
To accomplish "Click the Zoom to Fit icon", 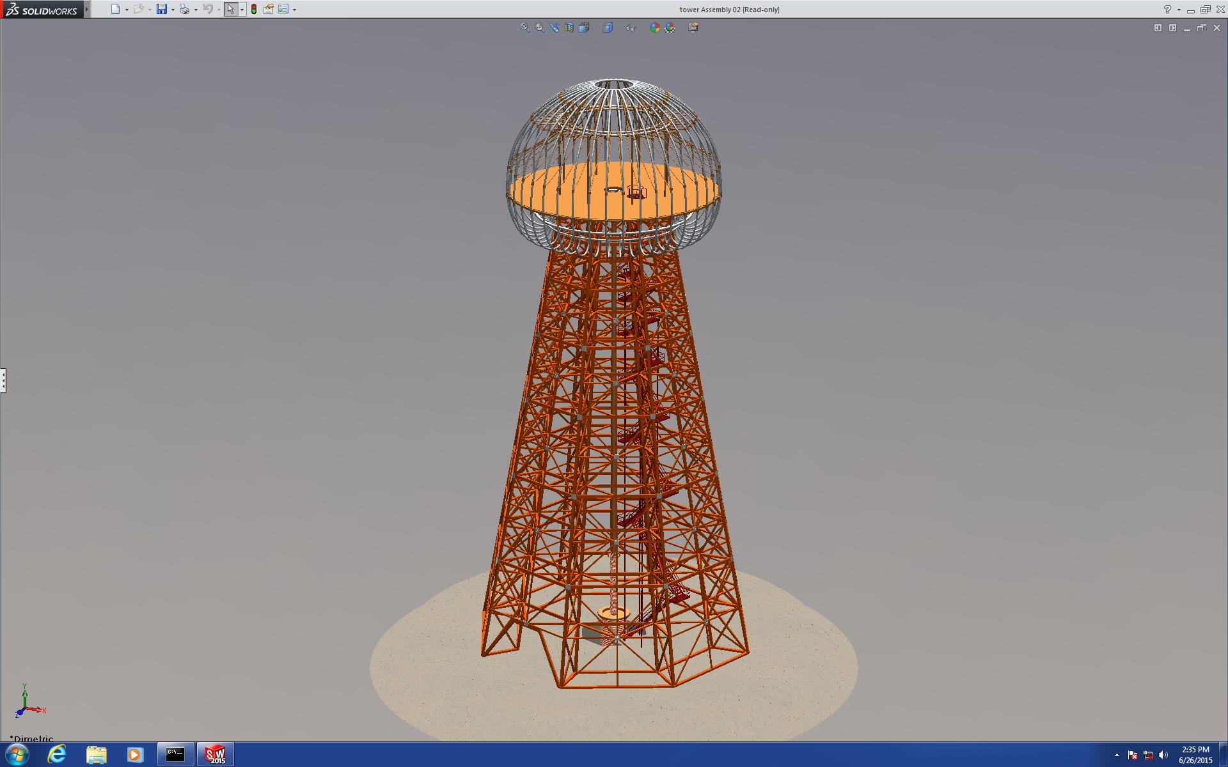I will [525, 27].
